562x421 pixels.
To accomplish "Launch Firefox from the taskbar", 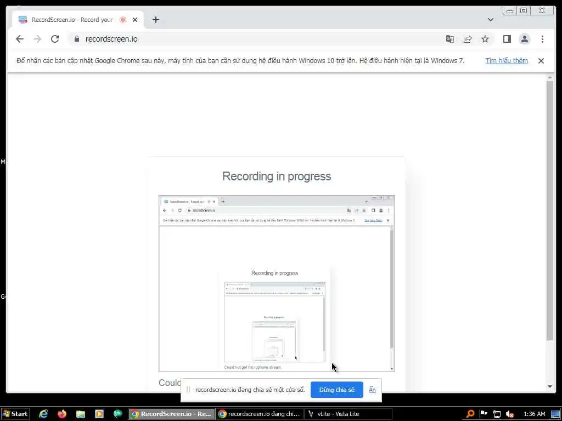I will pos(62,414).
